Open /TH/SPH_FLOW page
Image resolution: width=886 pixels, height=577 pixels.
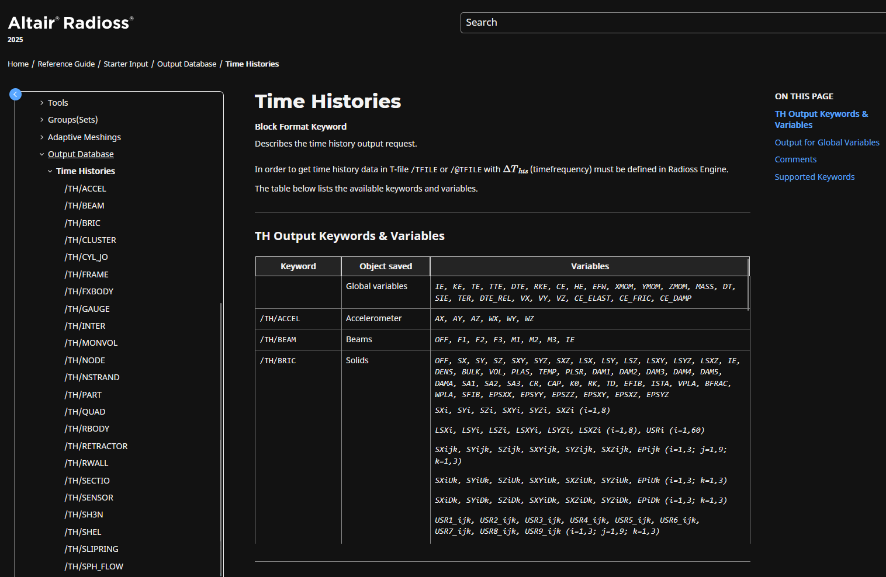[94, 566]
